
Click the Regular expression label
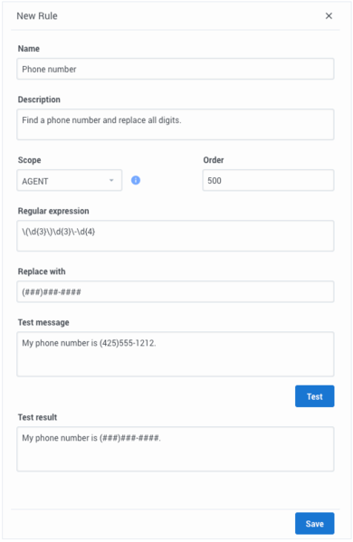tap(53, 211)
